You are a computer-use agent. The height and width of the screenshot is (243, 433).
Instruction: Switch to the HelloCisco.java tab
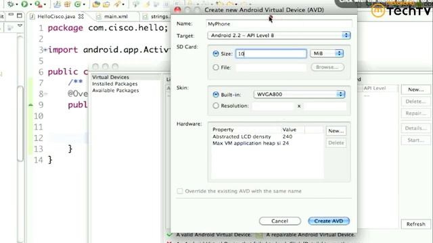point(56,16)
